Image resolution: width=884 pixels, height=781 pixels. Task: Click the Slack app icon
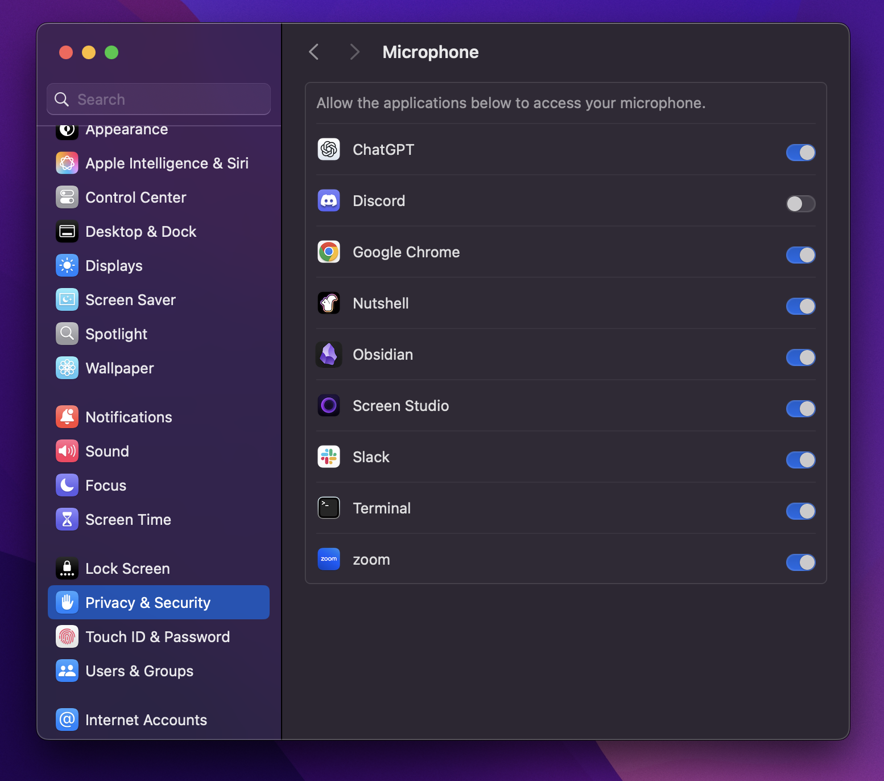pos(329,457)
